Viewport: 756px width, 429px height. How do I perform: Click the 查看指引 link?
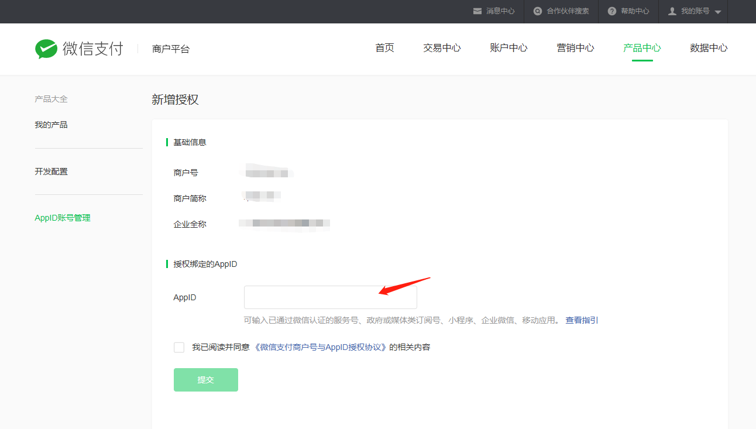(582, 320)
